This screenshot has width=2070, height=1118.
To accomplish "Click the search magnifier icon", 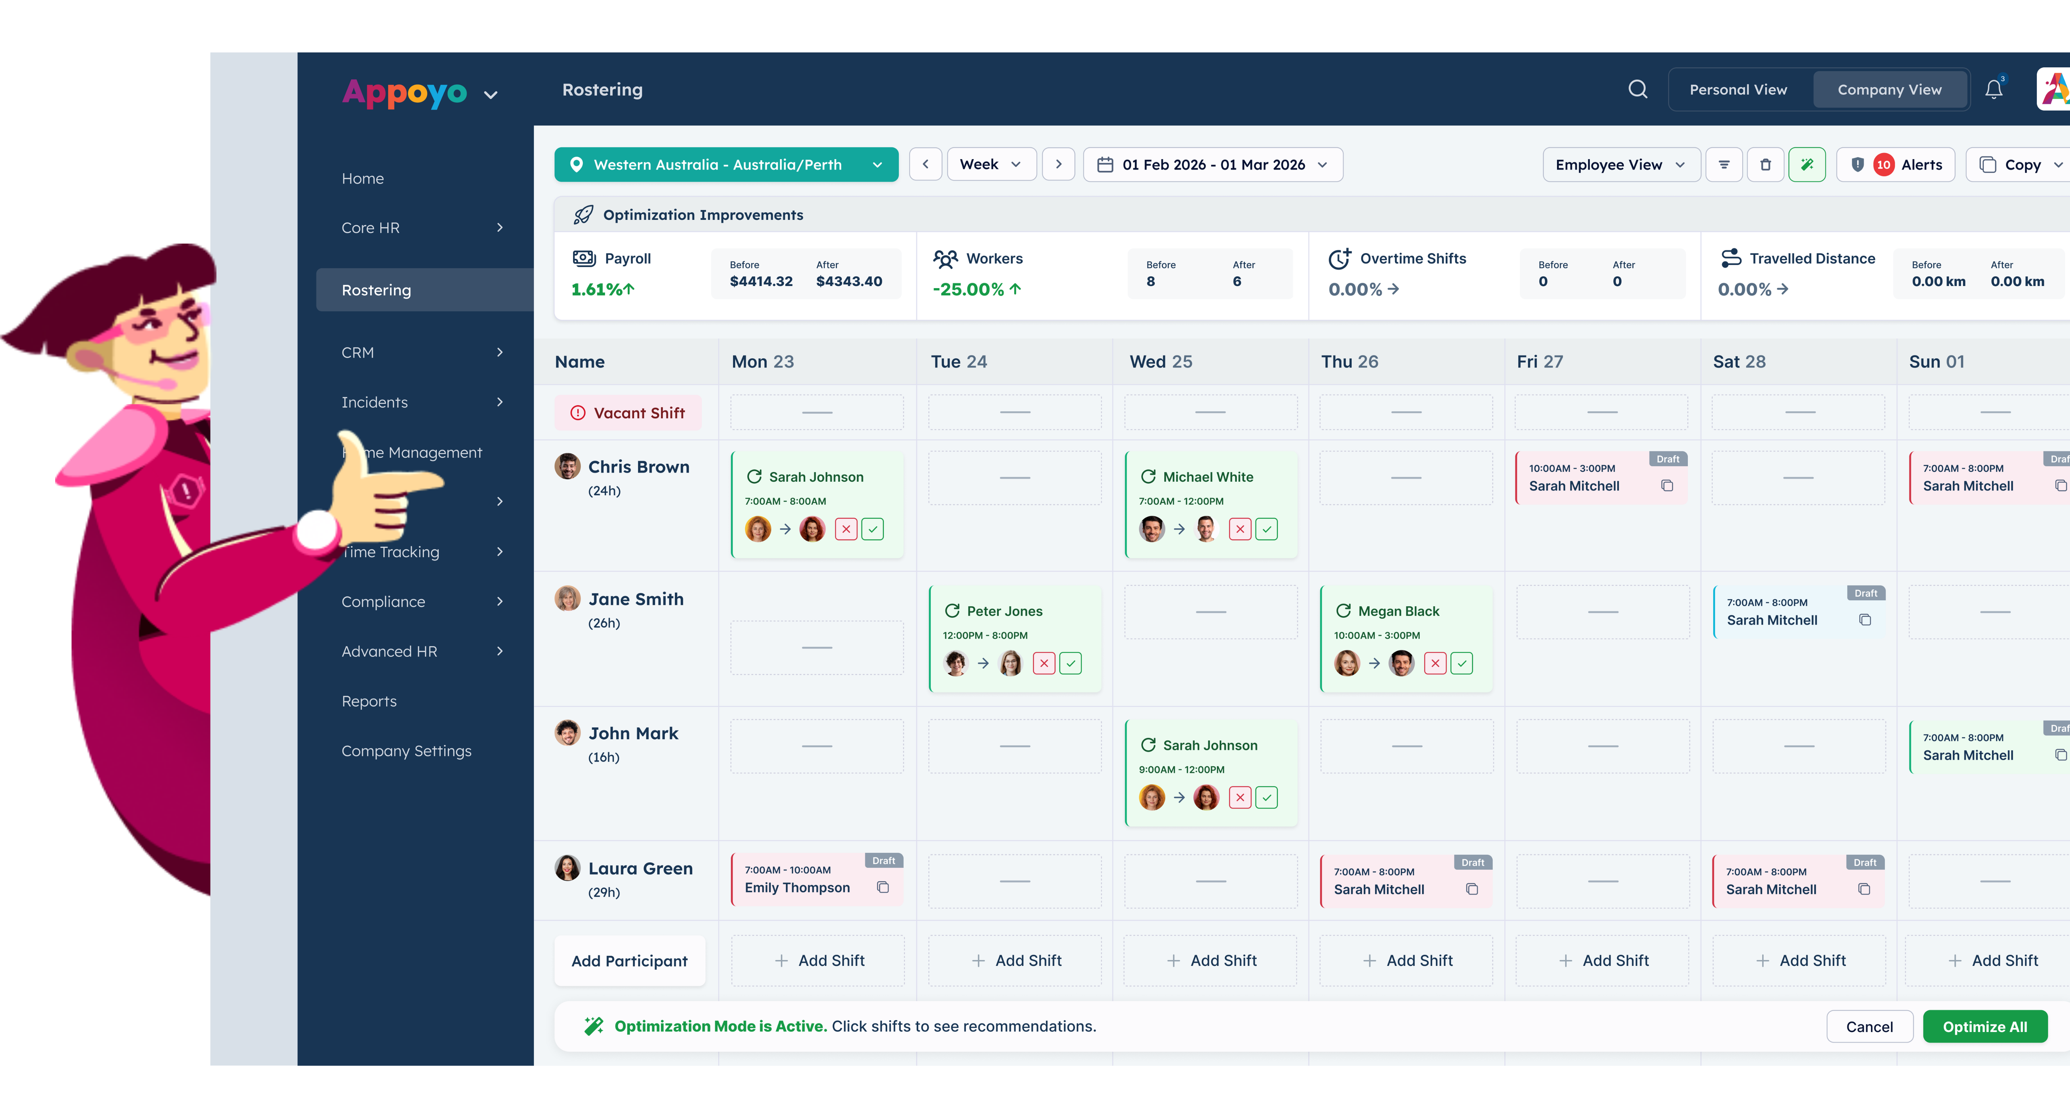I will (x=1638, y=89).
